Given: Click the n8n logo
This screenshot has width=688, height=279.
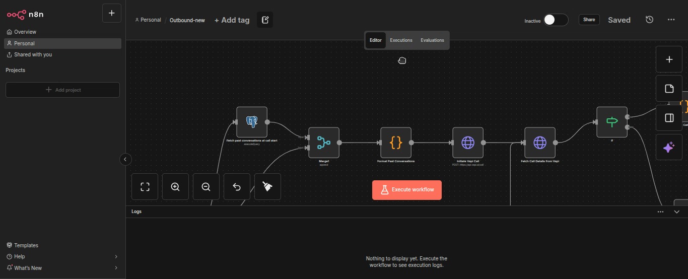Looking at the screenshot, I should pos(25,14).
